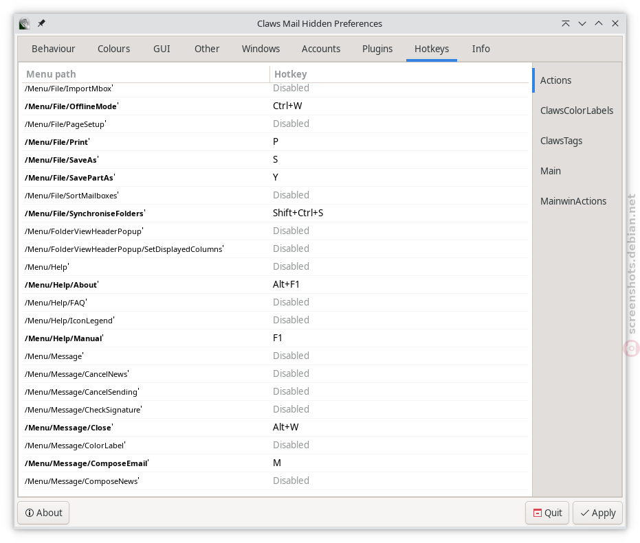Choose the Main side category
The height and width of the screenshot is (543, 640).
pos(577,171)
